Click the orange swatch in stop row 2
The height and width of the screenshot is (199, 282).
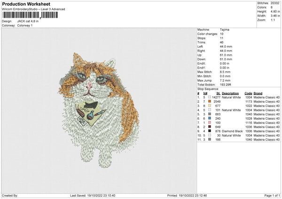tap(210, 101)
